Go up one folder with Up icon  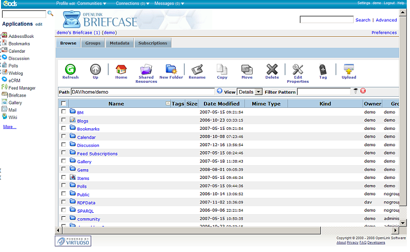tap(95, 70)
